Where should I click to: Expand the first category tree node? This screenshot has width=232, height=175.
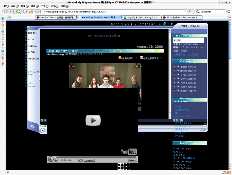[x=175, y=67]
